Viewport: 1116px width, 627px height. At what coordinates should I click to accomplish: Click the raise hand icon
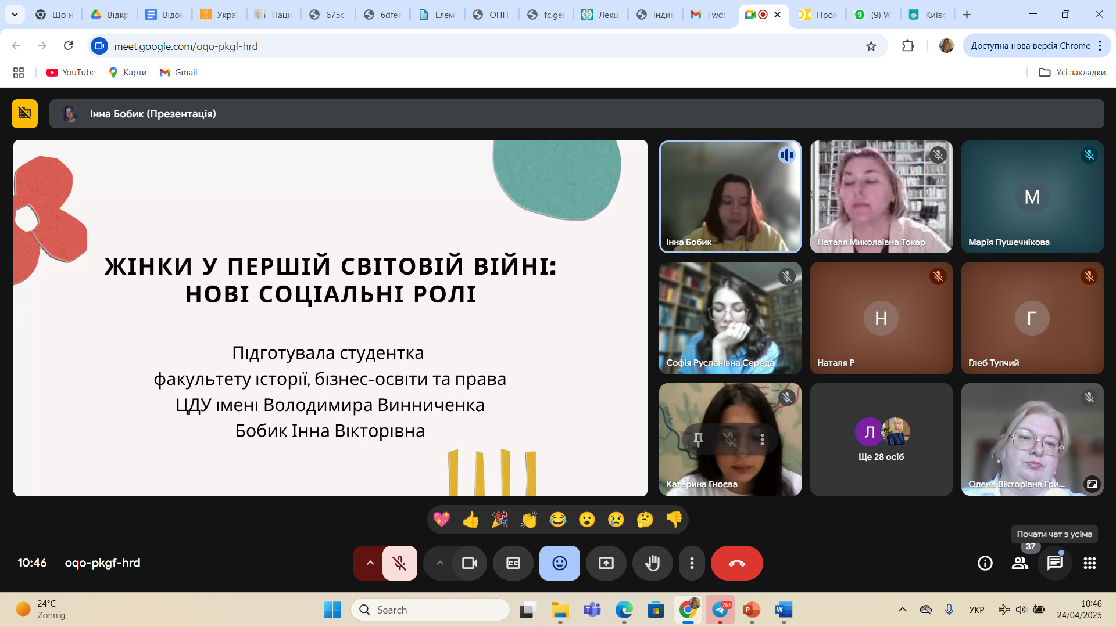(x=652, y=563)
